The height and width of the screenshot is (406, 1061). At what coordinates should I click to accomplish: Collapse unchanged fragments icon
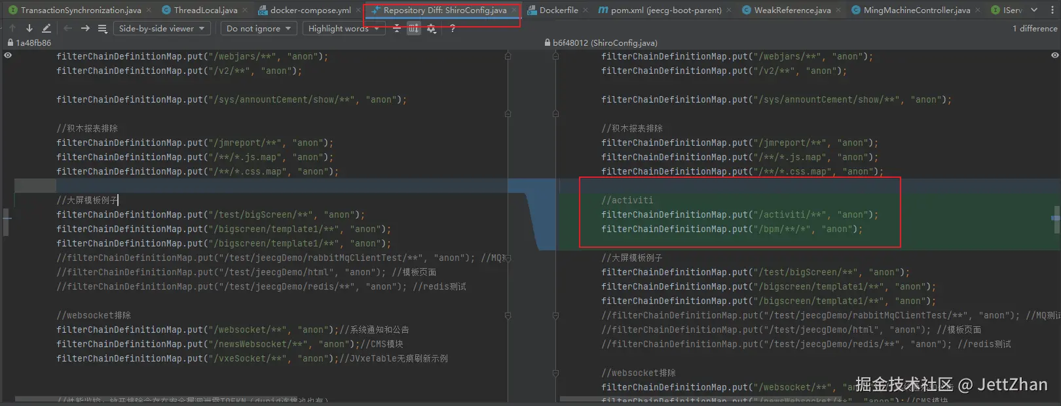tap(396, 28)
